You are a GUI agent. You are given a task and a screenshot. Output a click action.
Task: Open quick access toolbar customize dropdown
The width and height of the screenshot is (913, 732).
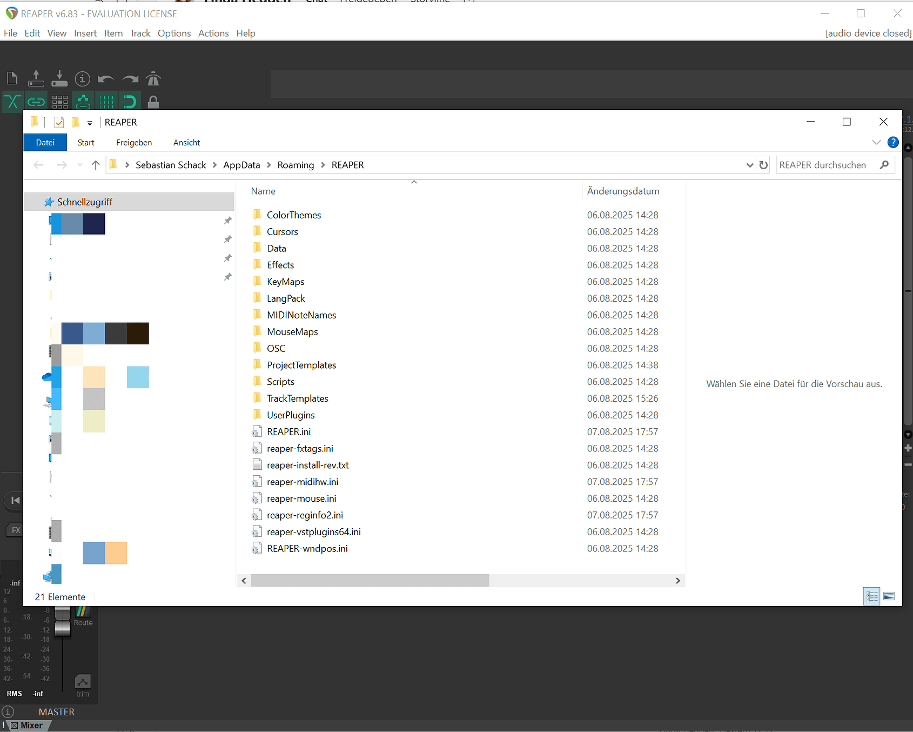coord(90,123)
